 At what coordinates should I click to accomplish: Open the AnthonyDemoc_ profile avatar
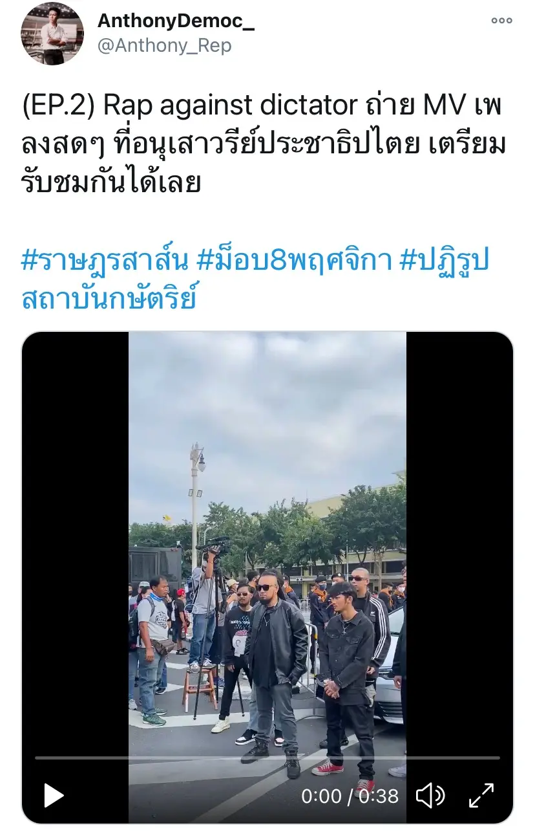click(52, 34)
